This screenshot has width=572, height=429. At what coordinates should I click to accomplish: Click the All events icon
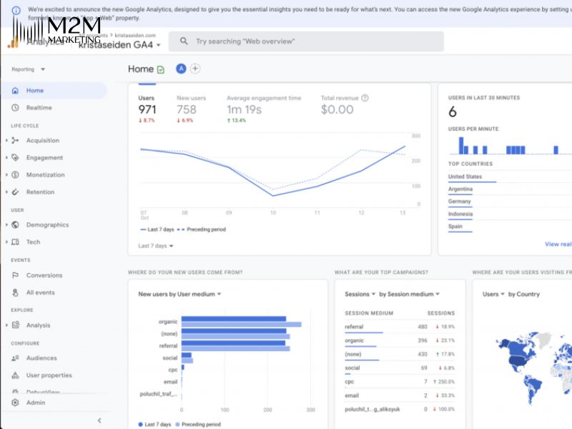point(15,292)
